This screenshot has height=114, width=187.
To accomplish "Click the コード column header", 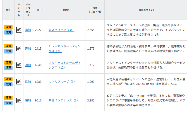I will (40, 10).
